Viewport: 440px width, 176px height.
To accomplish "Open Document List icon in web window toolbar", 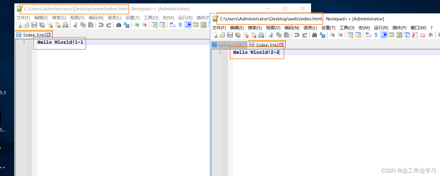I will point(407,35).
